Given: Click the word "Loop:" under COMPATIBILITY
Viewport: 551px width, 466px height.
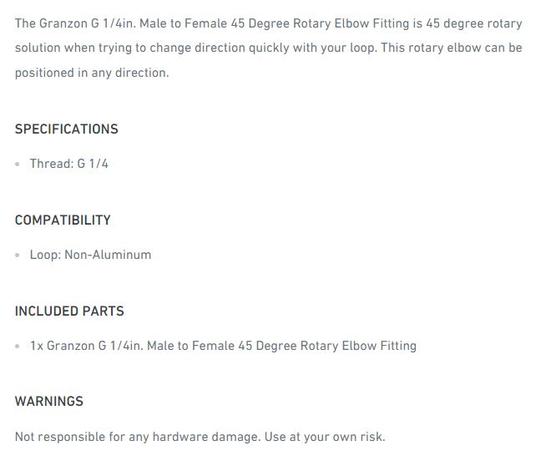Looking at the screenshot, I should click(x=45, y=255).
